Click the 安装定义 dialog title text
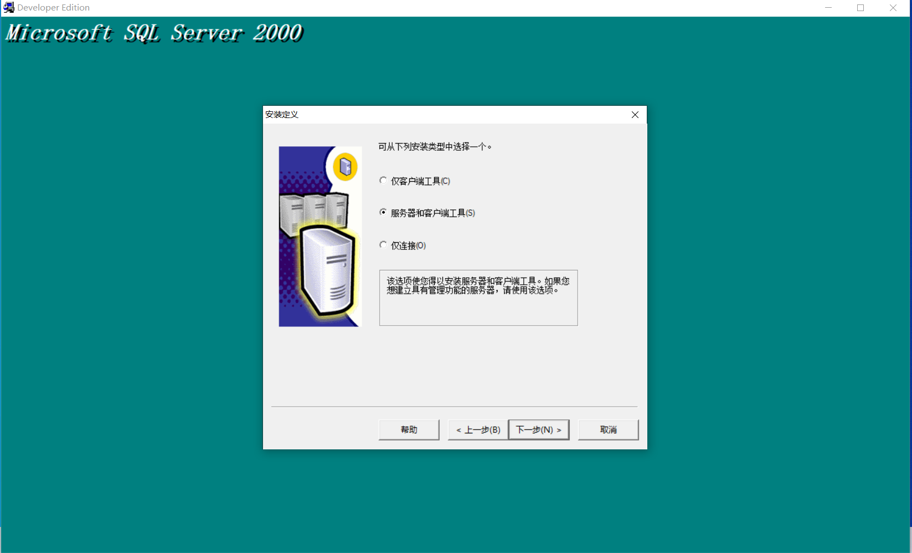This screenshot has width=912, height=553. [x=282, y=114]
